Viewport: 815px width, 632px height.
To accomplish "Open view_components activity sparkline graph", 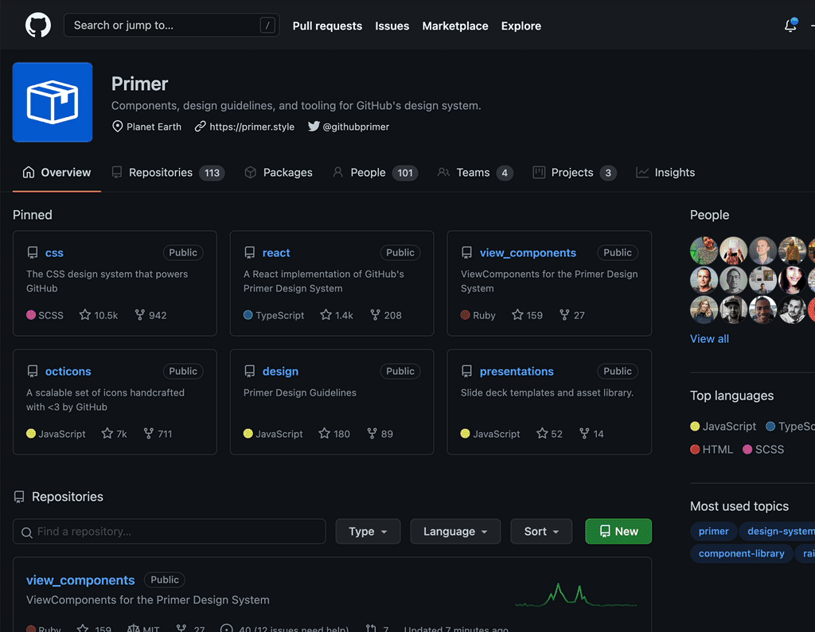I will (x=576, y=595).
